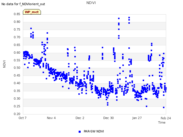Click the PAR-SW NDVI legend label
Viewport: 183px width, 137px height.
click(94, 131)
